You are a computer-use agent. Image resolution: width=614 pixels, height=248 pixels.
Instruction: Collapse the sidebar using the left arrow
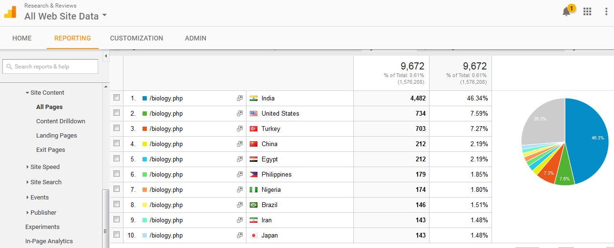click(106, 56)
